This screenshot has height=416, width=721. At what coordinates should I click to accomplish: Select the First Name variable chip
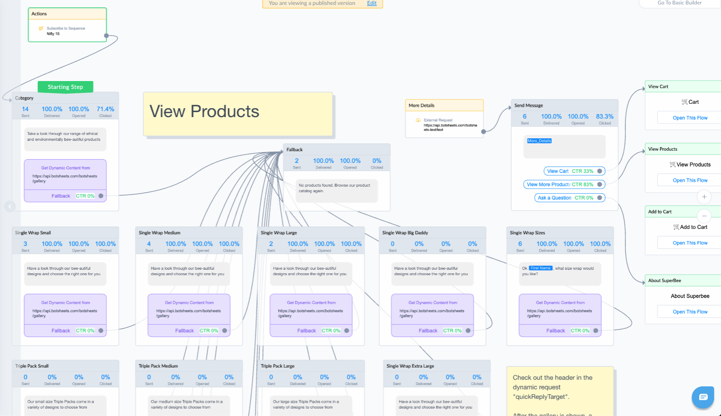541,268
